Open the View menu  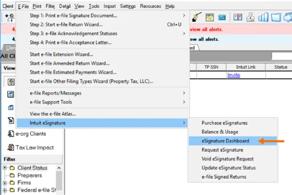click(79, 6)
